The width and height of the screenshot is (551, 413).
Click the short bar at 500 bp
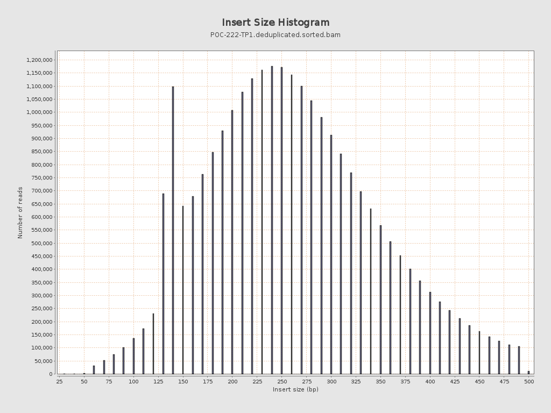[528, 373]
